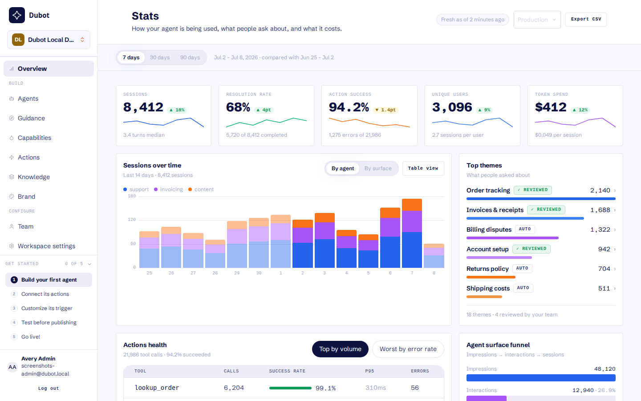This screenshot has height=401, width=641.
Task: Click the Workspace settings gear icon
Action: 12,246
